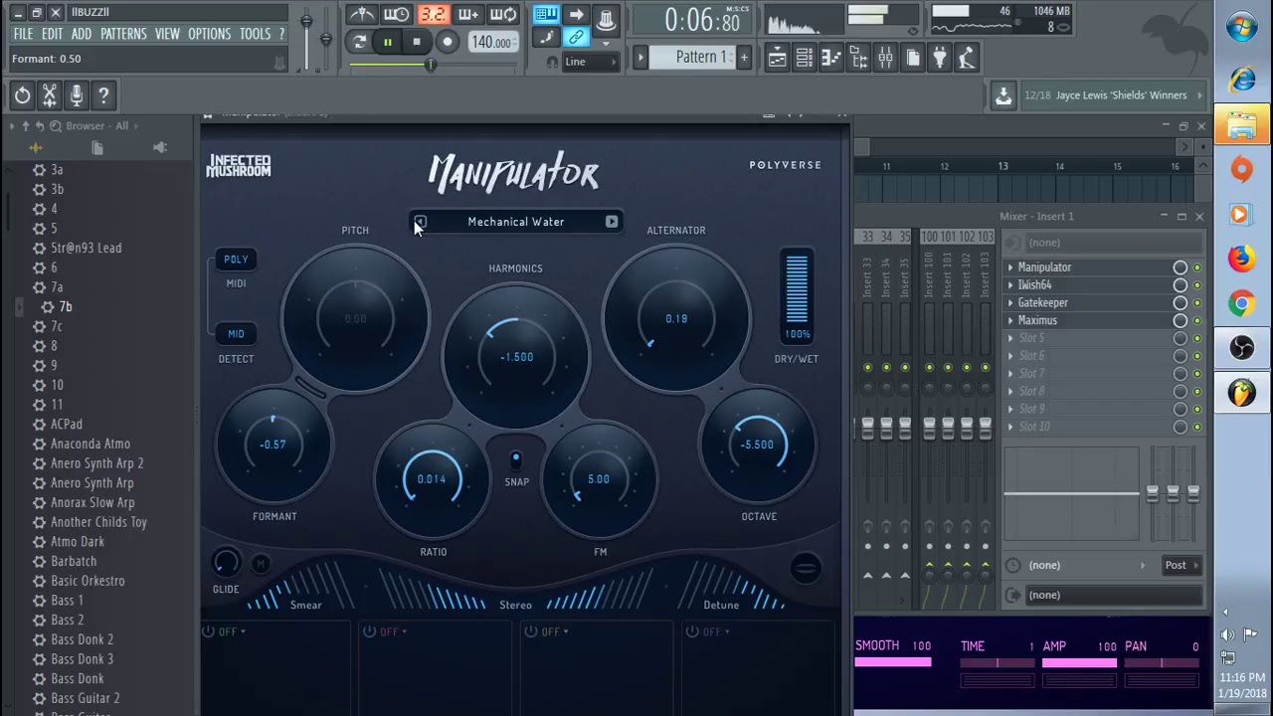Open the help question mark icon

pyautogui.click(x=103, y=95)
